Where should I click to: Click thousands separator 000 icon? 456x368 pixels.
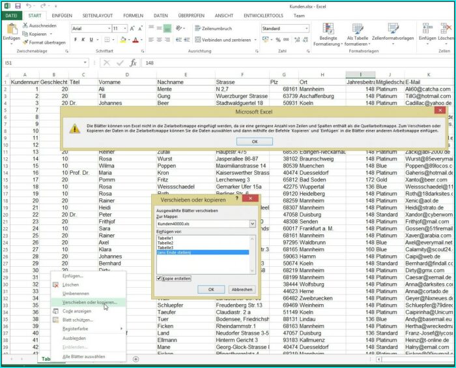click(286, 40)
